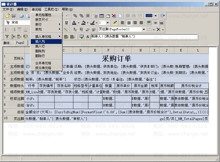
Task: Open the 100% zoom dropdown
Action: tap(155, 16)
